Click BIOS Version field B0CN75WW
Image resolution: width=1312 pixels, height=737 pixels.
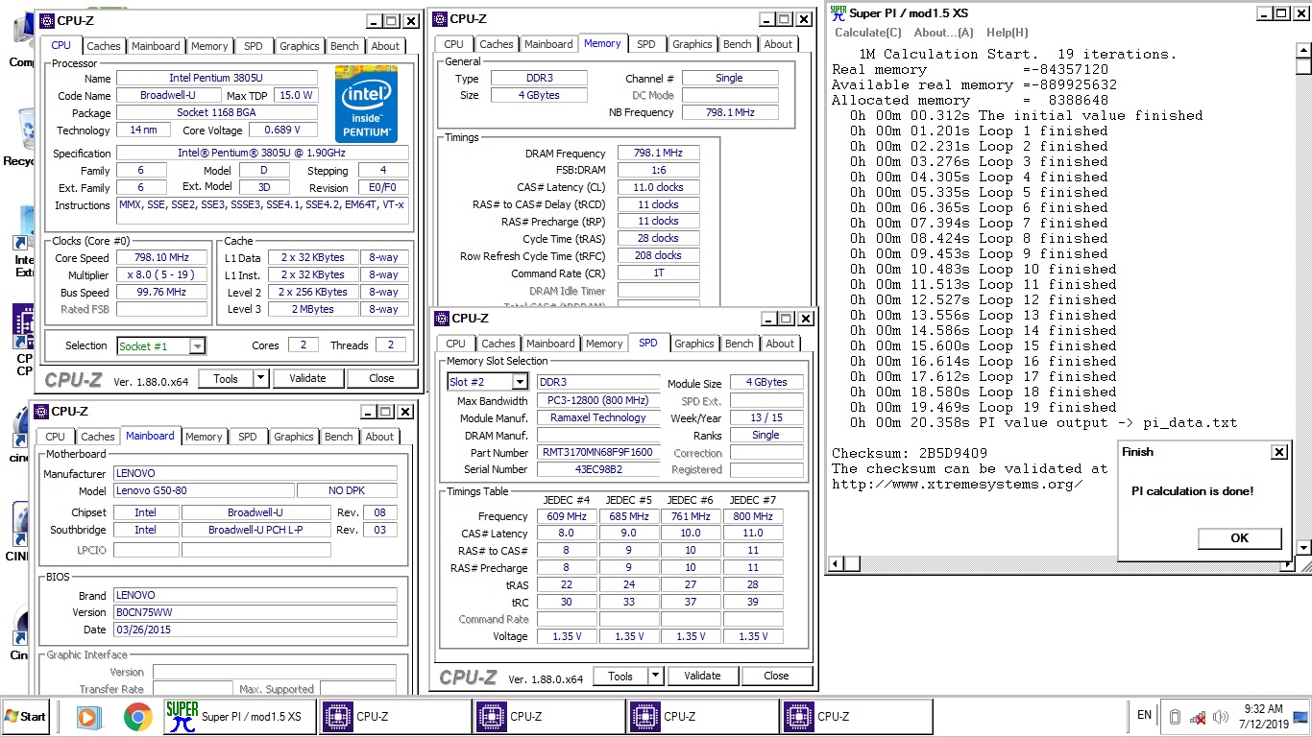point(255,612)
